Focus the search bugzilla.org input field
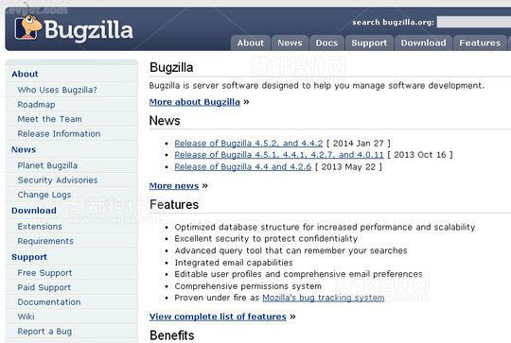 (474, 22)
